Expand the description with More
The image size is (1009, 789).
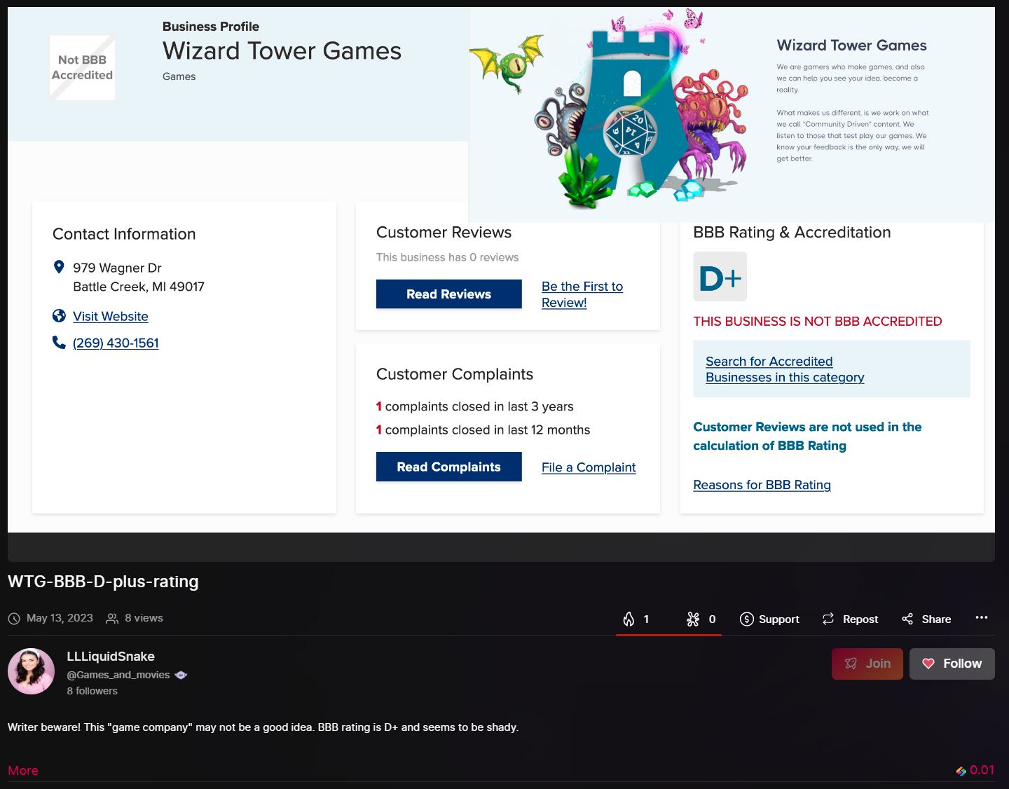pos(23,770)
